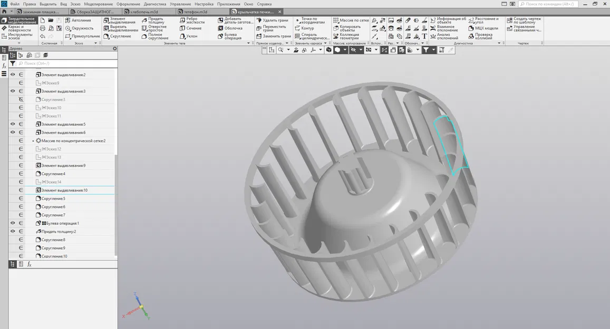
Task: Toggle visibility eye of Элемент выдавливания:5
Action: pyautogui.click(x=13, y=124)
